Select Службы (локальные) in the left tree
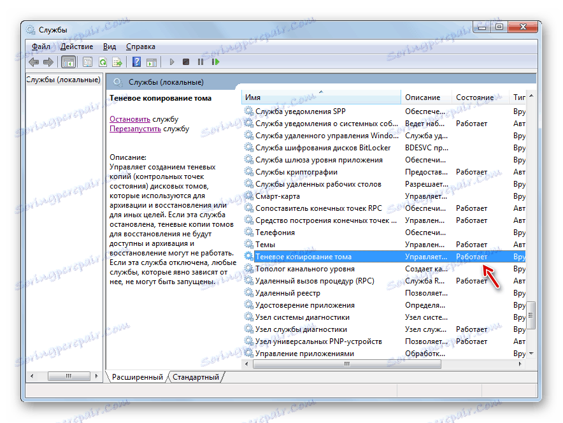Screen dimensions: 563x423 63,80
